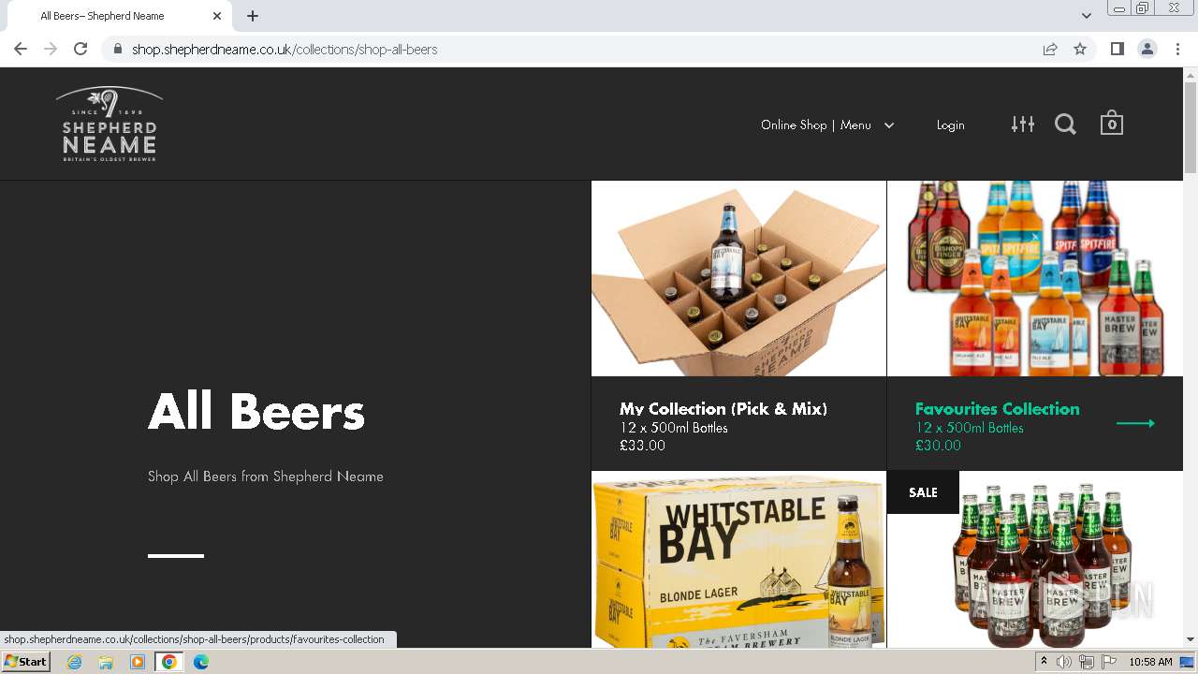Click the All Beers heading

(256, 412)
